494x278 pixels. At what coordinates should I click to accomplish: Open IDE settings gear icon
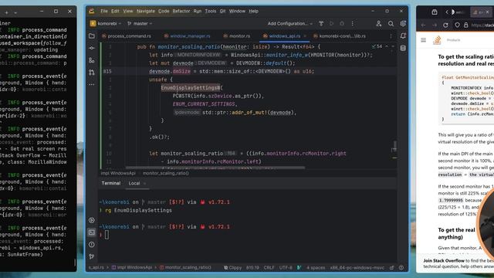click(403, 24)
